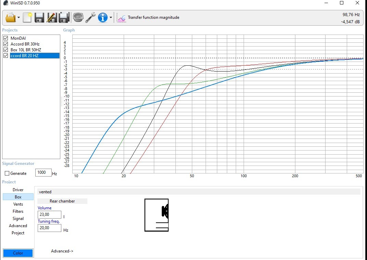Click the blue info icon
Viewport: 367px width, 260px height.
pos(103,17)
